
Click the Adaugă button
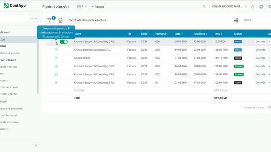tap(98, 7)
